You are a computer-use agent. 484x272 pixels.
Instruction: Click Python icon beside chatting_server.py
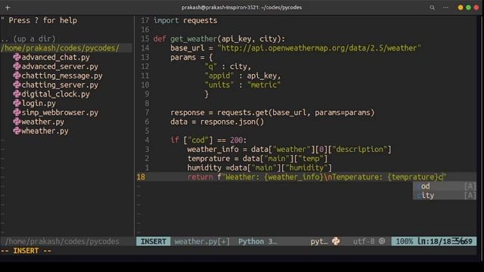[x=17, y=85]
